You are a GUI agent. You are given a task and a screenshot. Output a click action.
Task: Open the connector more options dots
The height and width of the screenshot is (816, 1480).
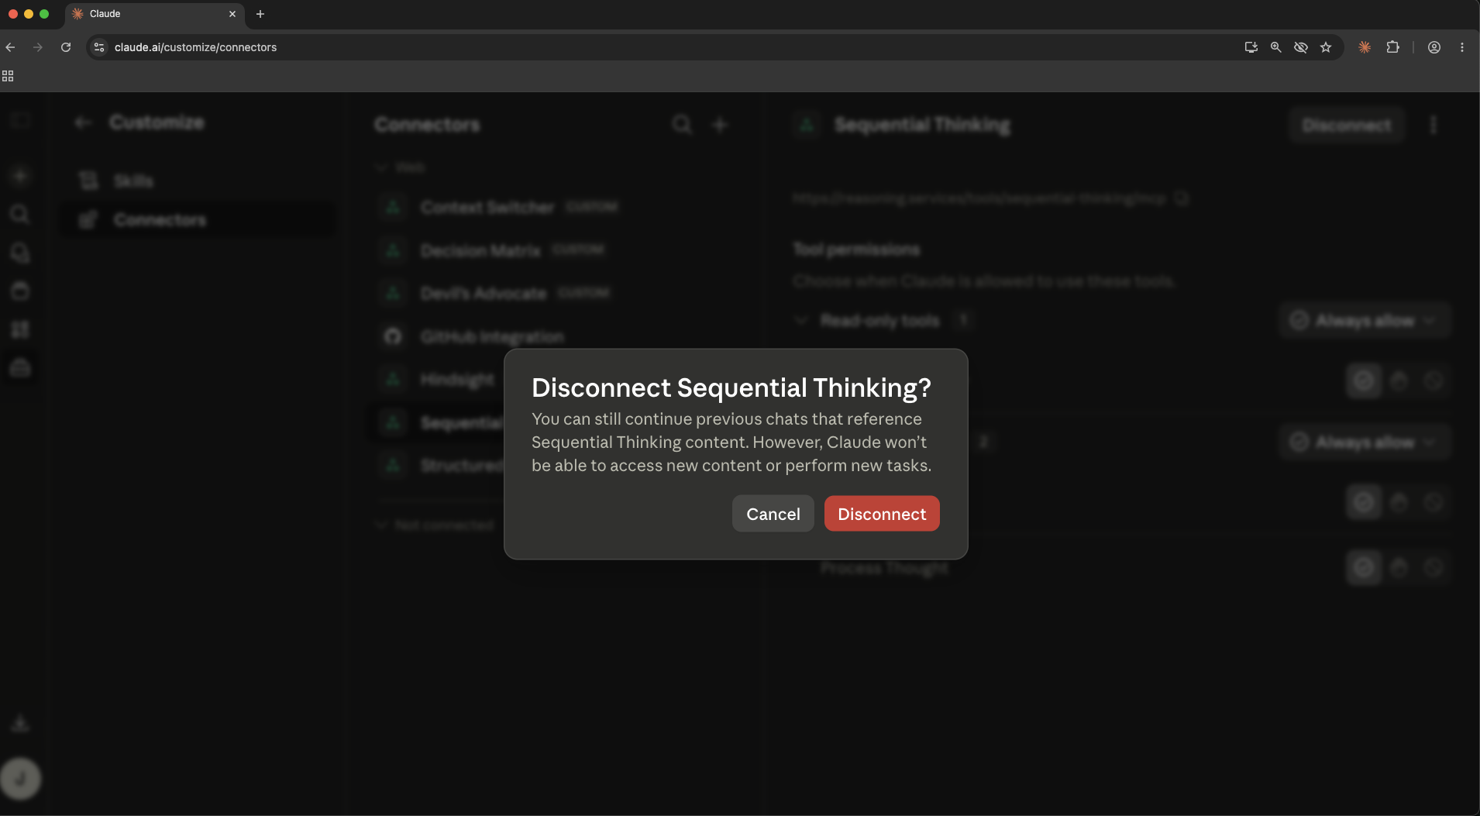pos(1434,125)
